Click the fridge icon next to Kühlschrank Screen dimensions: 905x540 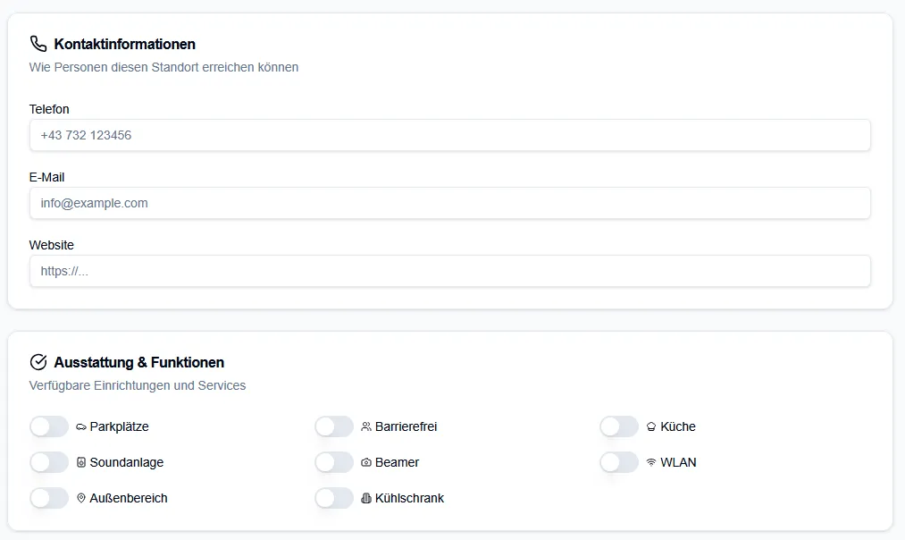pos(366,498)
